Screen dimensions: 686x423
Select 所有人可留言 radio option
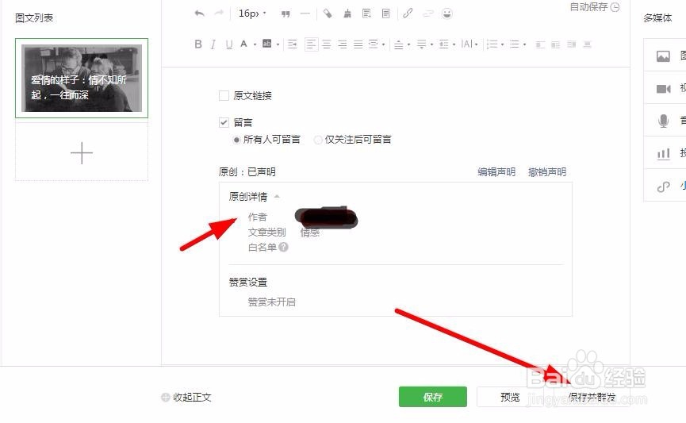(236, 140)
